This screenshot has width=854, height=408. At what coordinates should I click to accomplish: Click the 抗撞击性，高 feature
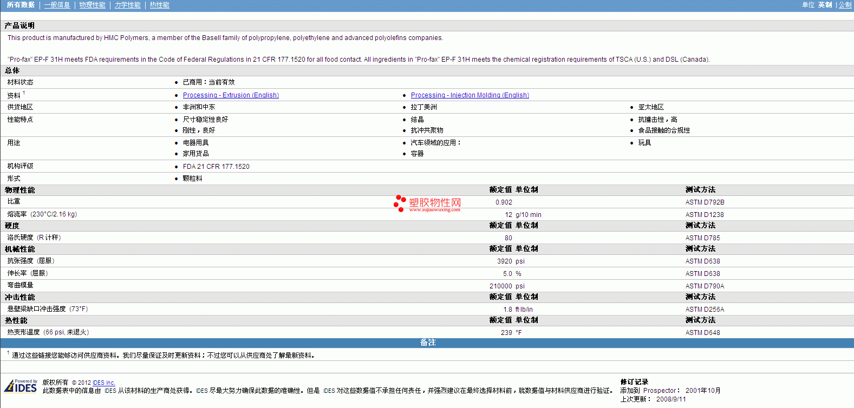[657, 120]
